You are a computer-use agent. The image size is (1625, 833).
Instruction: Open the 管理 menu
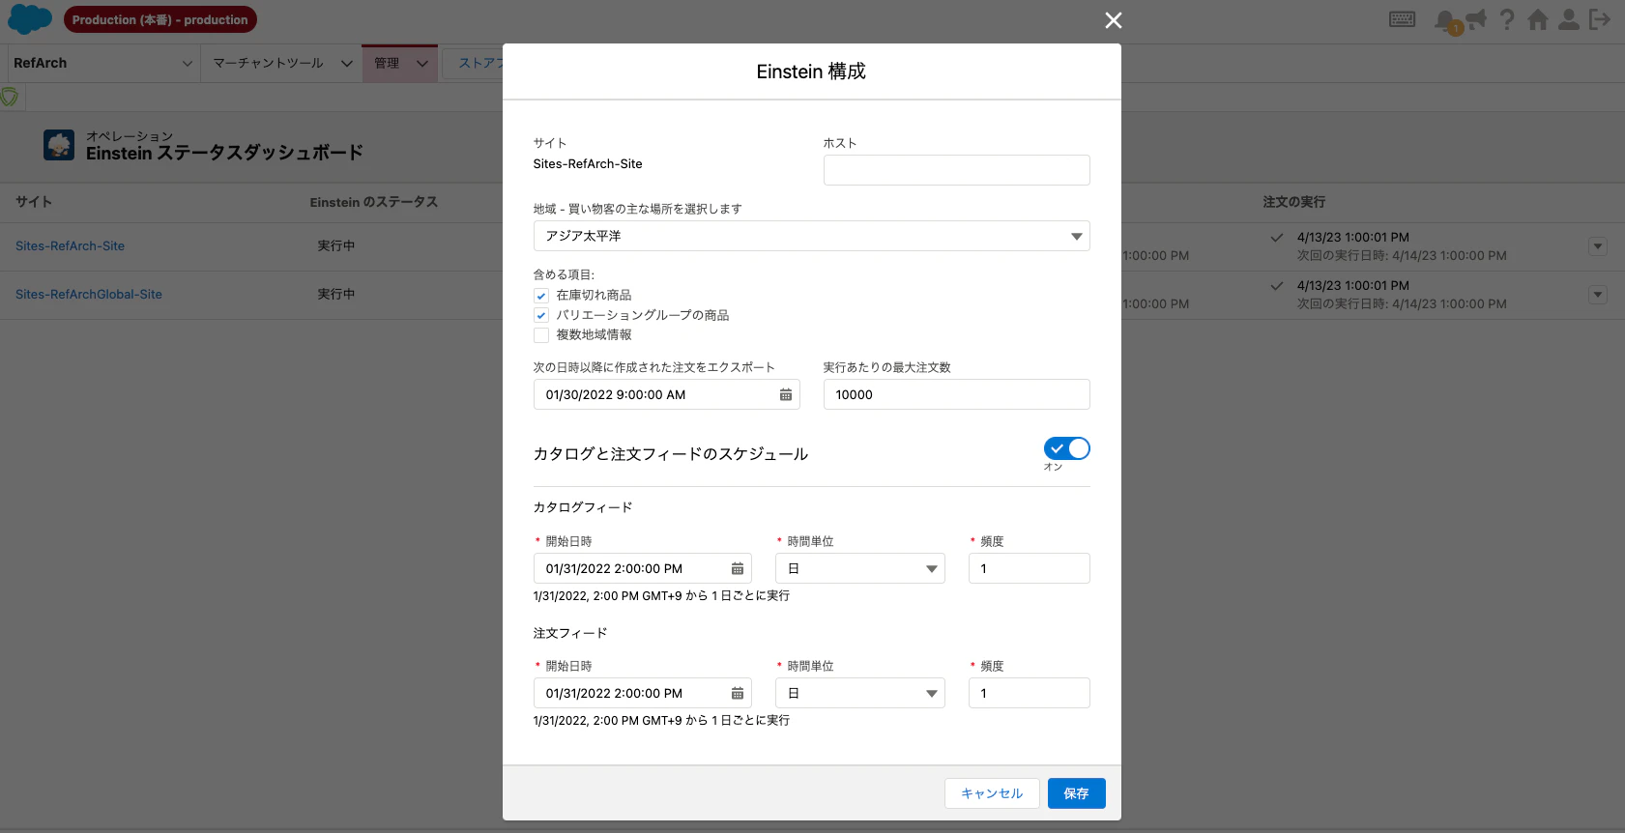click(x=400, y=63)
